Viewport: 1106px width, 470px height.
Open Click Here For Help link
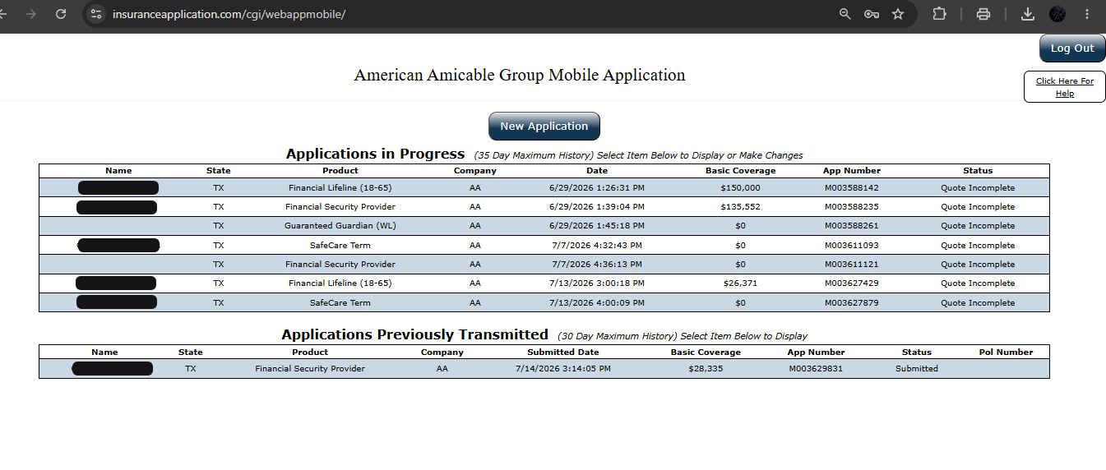pyautogui.click(x=1064, y=87)
